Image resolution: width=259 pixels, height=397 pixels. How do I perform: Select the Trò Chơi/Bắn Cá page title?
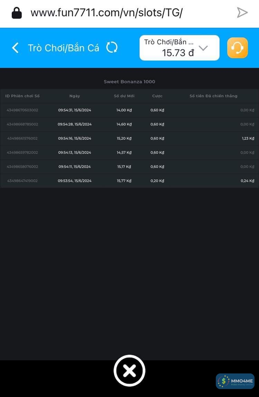pyautogui.click(x=63, y=48)
